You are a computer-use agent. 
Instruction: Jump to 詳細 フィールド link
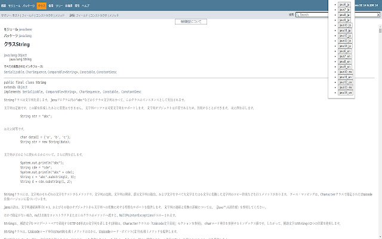tap(82, 16)
